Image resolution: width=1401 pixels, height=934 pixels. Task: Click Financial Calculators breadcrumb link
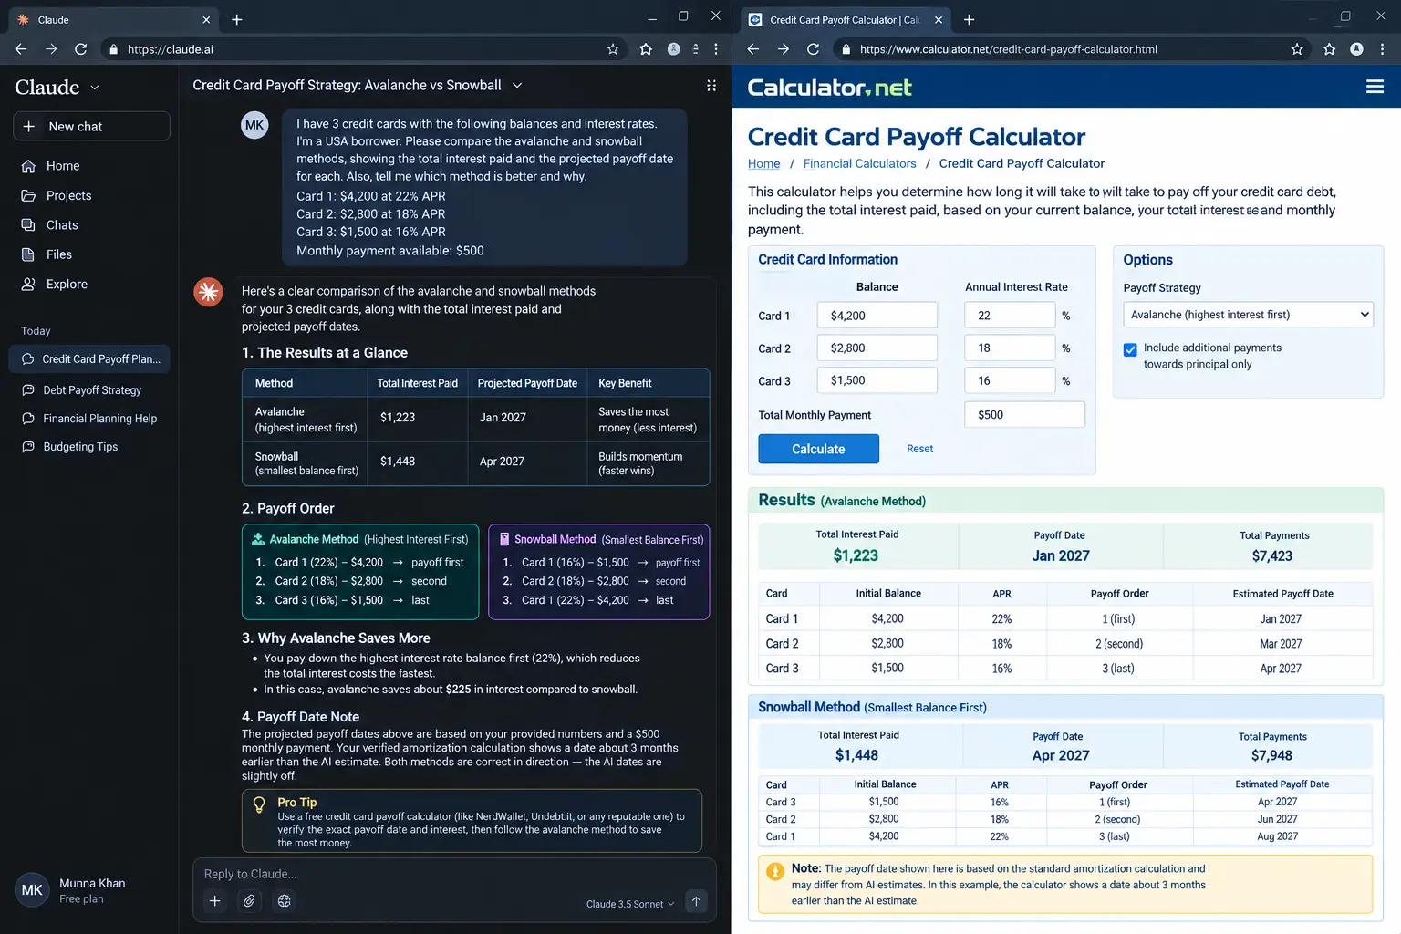pos(859,164)
